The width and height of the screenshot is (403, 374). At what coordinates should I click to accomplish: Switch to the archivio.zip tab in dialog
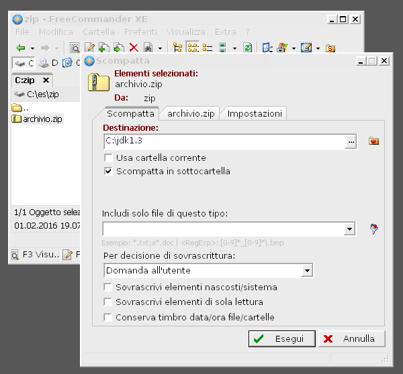click(191, 114)
